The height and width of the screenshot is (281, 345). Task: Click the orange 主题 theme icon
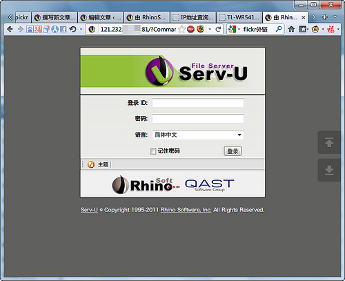pos(91,164)
